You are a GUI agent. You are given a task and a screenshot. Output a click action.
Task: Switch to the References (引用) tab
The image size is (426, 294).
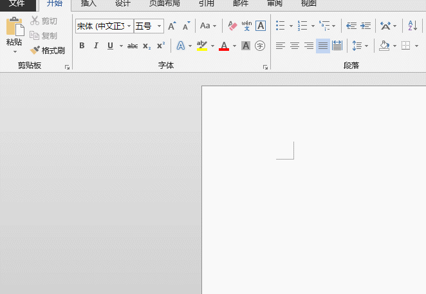(207, 3)
